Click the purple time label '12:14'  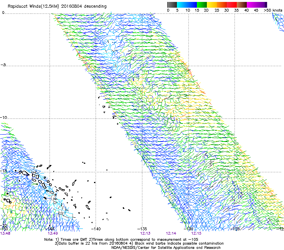[x=171, y=233]
